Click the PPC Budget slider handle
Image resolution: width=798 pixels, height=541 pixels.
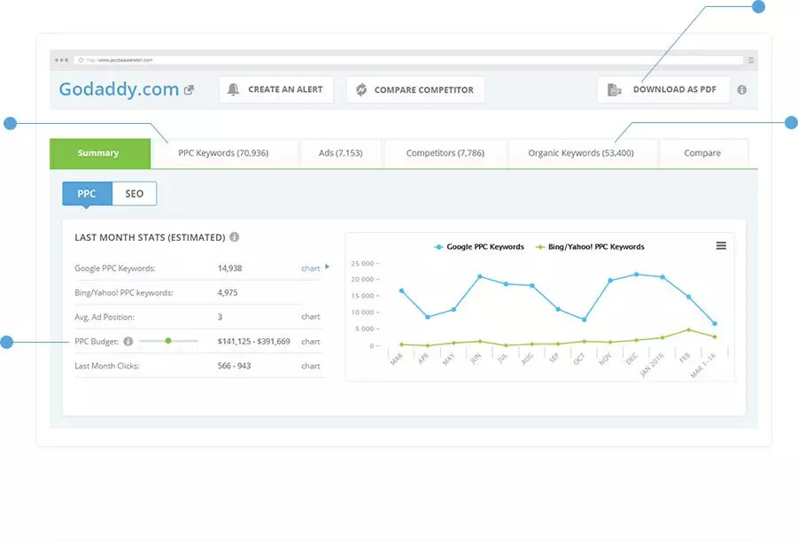point(167,341)
